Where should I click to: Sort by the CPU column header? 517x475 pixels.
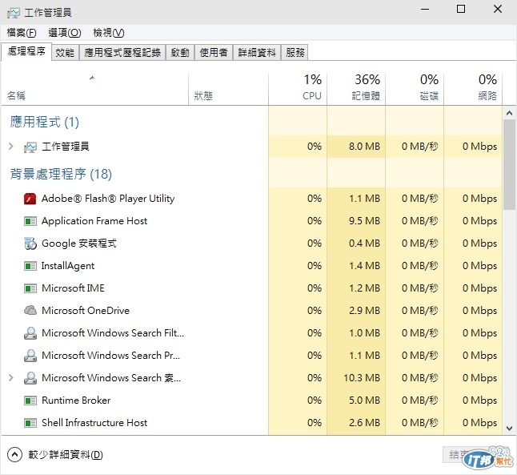point(298,89)
